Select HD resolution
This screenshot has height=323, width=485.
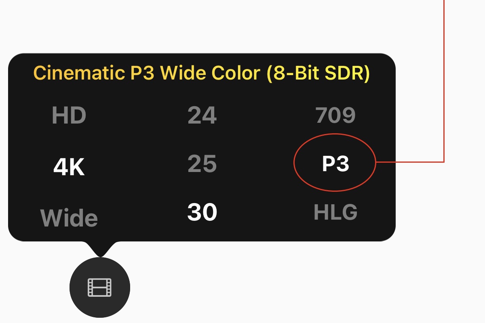point(69,116)
